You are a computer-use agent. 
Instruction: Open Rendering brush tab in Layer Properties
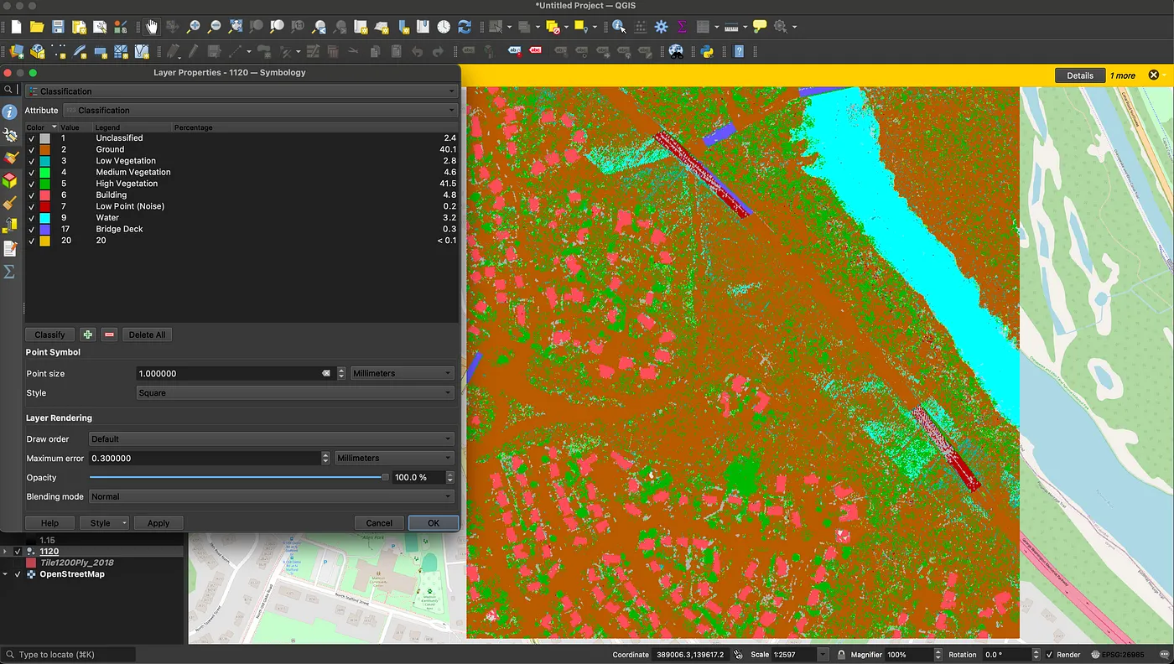click(x=9, y=203)
